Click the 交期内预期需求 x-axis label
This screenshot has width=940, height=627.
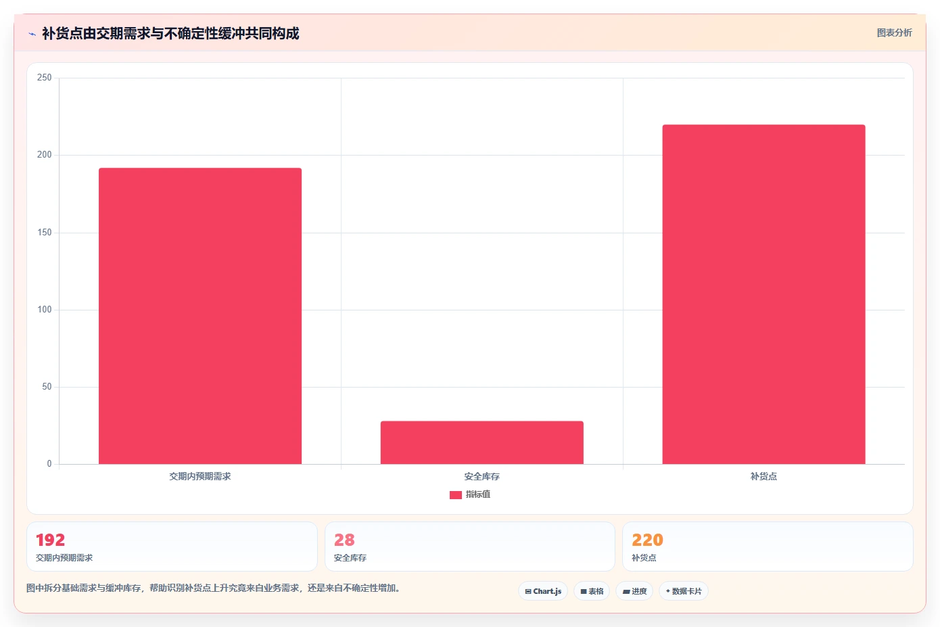200,477
